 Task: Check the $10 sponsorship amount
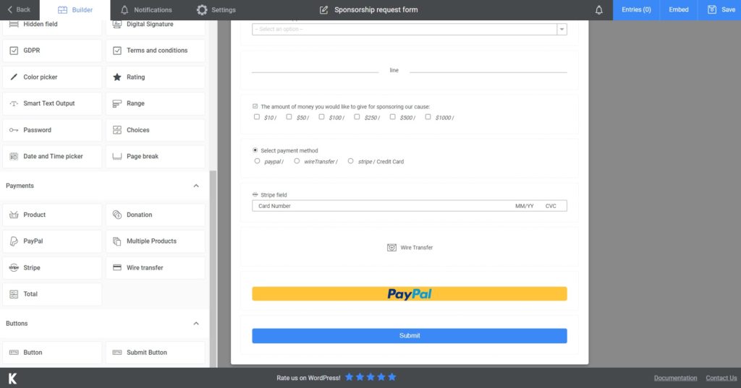click(x=257, y=116)
